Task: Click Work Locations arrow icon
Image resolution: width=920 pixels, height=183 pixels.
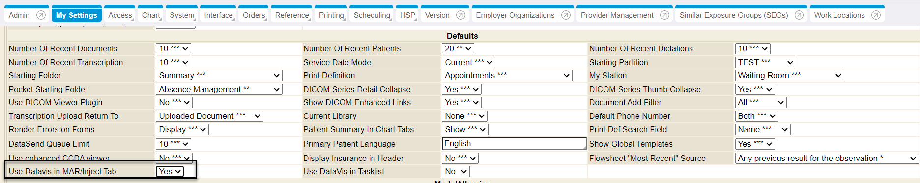Action: (x=876, y=15)
